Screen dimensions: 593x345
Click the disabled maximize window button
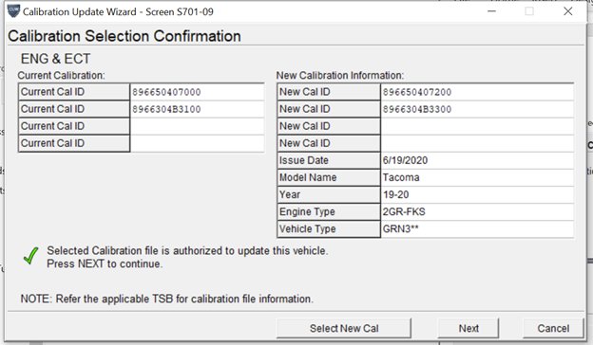coord(529,11)
